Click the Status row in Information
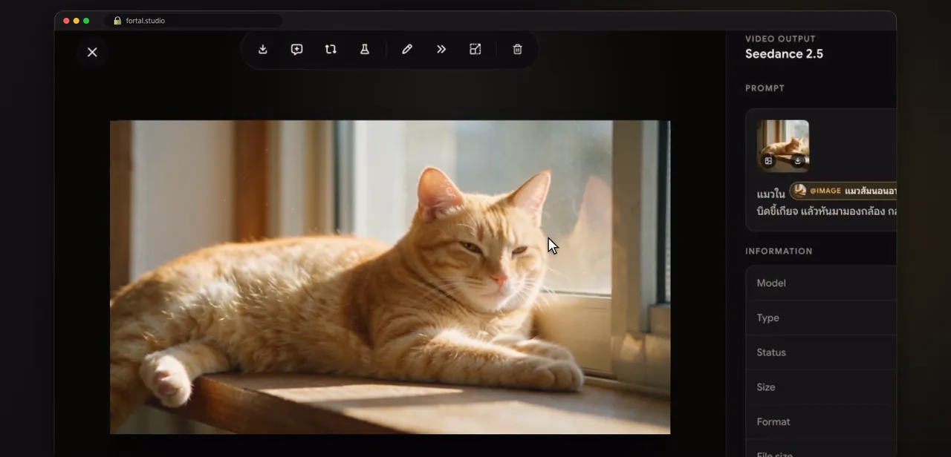951x457 pixels. tap(821, 352)
